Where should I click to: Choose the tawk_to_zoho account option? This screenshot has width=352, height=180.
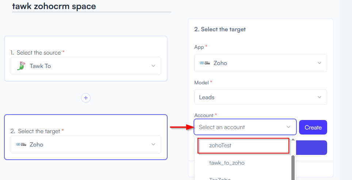pos(242,163)
